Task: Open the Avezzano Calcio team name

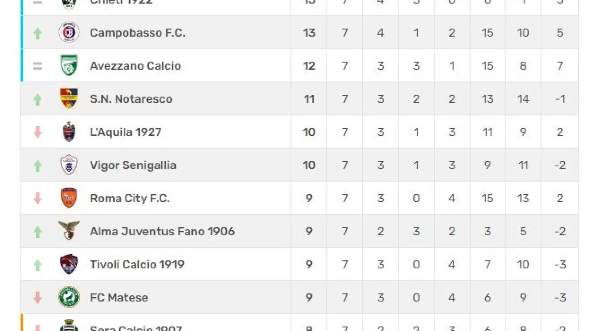Action: [135, 66]
